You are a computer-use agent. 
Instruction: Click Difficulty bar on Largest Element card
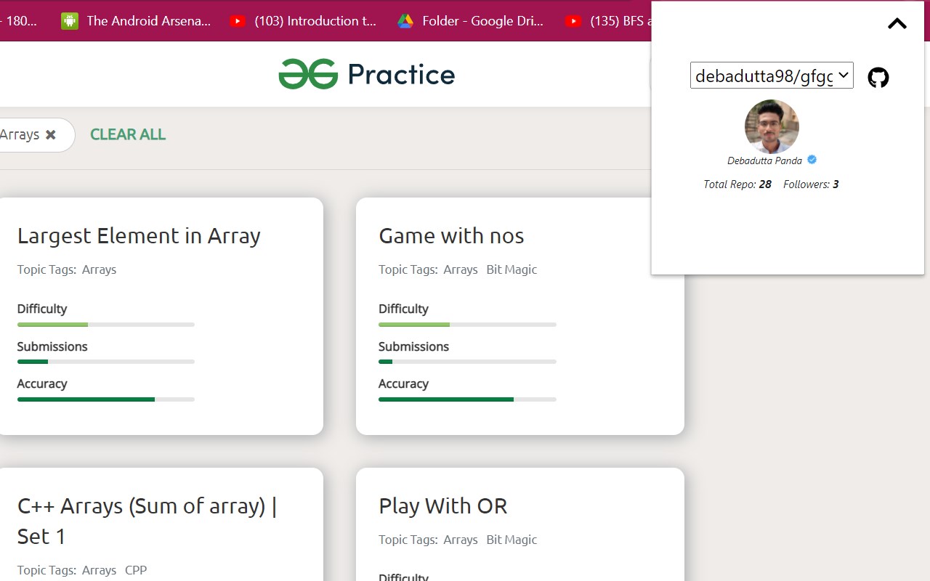106,325
